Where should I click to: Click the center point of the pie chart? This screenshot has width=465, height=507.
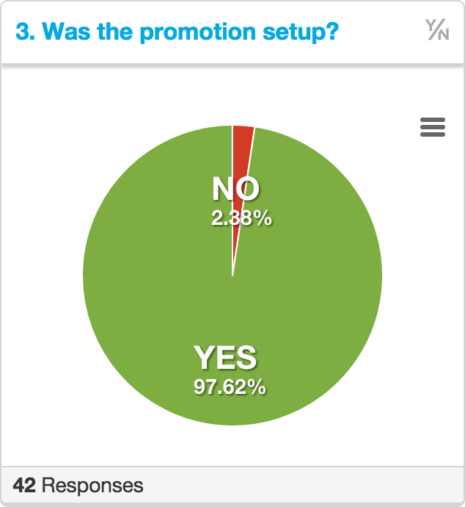(232, 276)
